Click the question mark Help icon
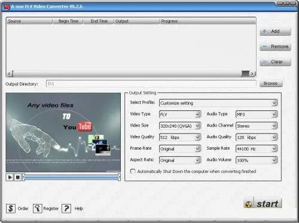Screen dimensions: 299x223 pyautogui.click(x=66, y=209)
